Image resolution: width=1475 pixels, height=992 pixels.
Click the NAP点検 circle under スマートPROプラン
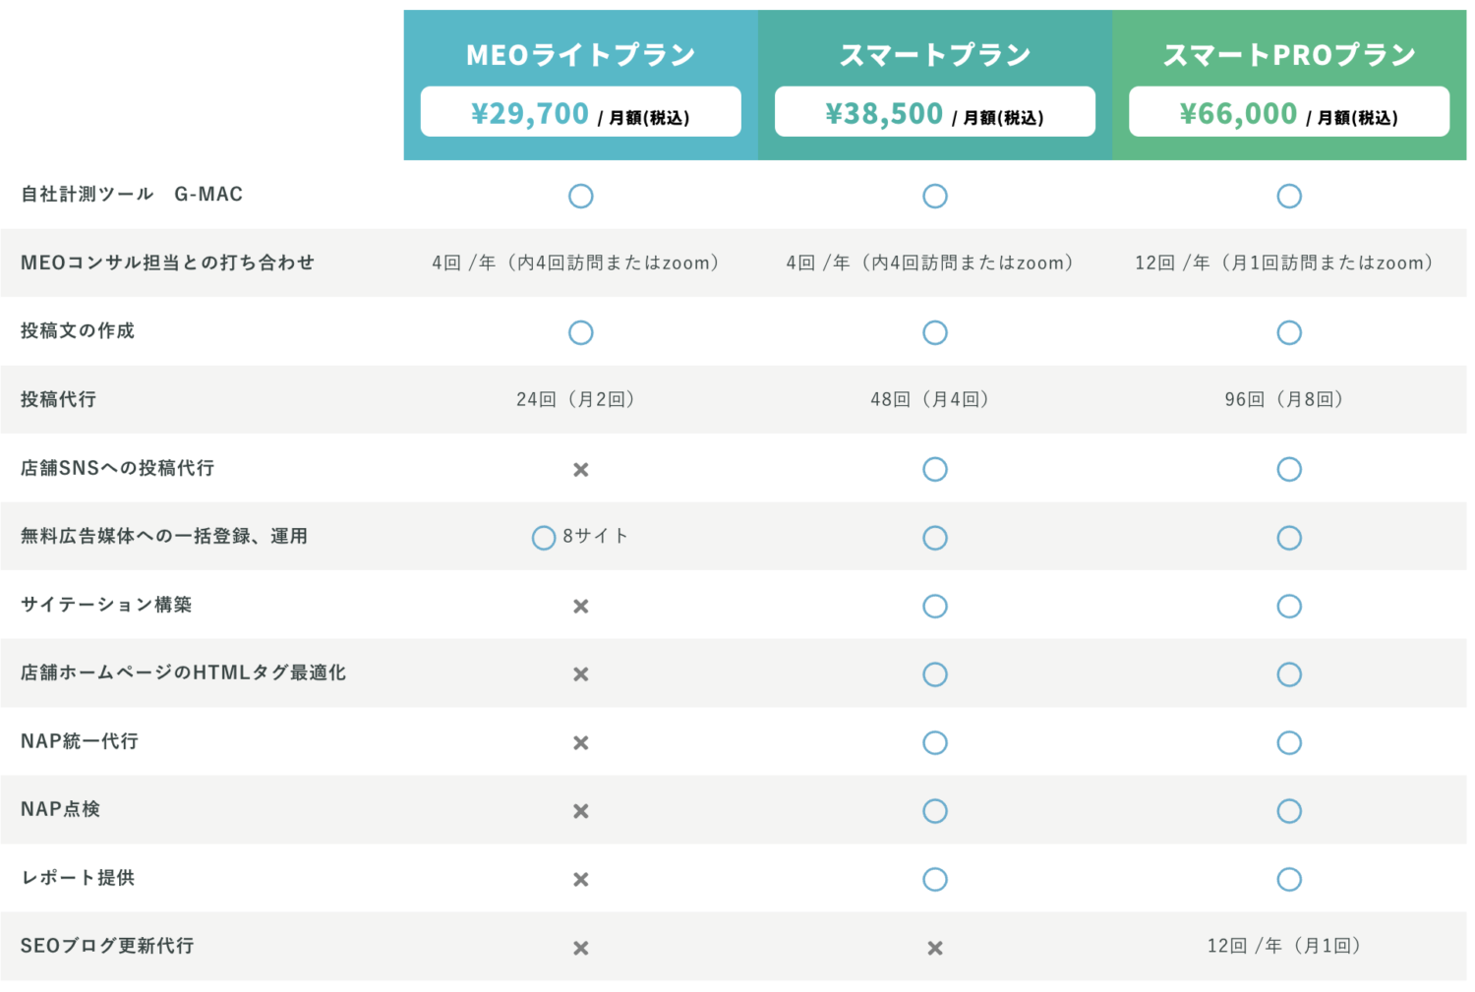(1289, 811)
